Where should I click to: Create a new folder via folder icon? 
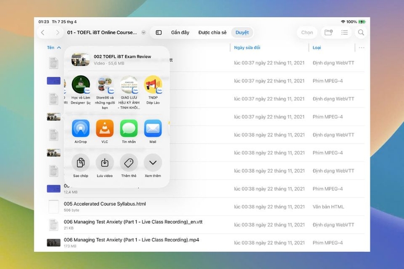(x=329, y=32)
